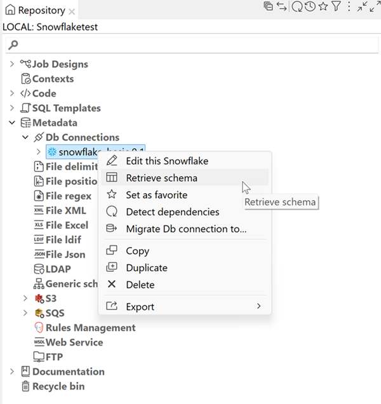This screenshot has height=404, width=381.
Task: Click the home icon on Repository tab
Action: (10, 10)
